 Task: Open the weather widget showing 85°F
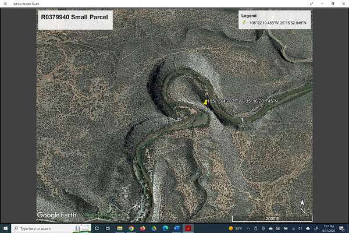[235, 228]
